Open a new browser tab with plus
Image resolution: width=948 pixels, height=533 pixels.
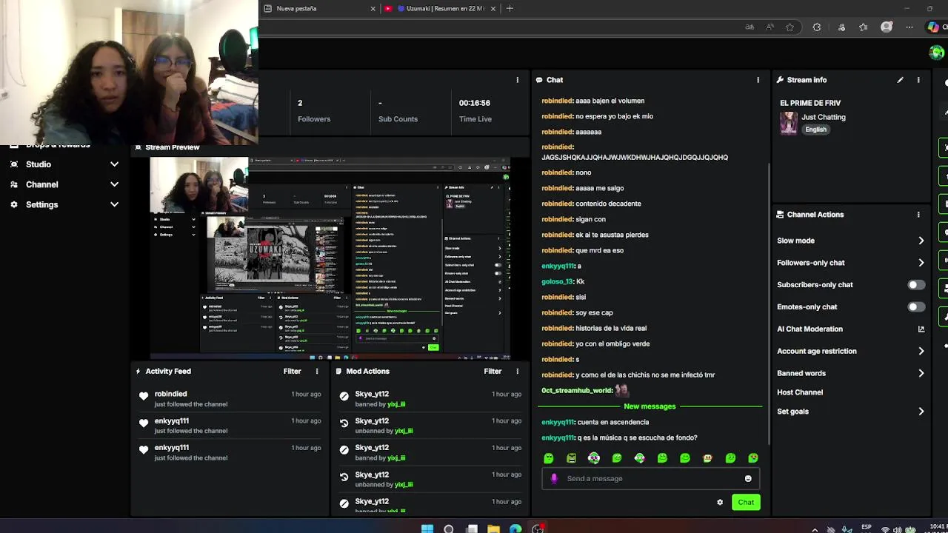click(510, 8)
